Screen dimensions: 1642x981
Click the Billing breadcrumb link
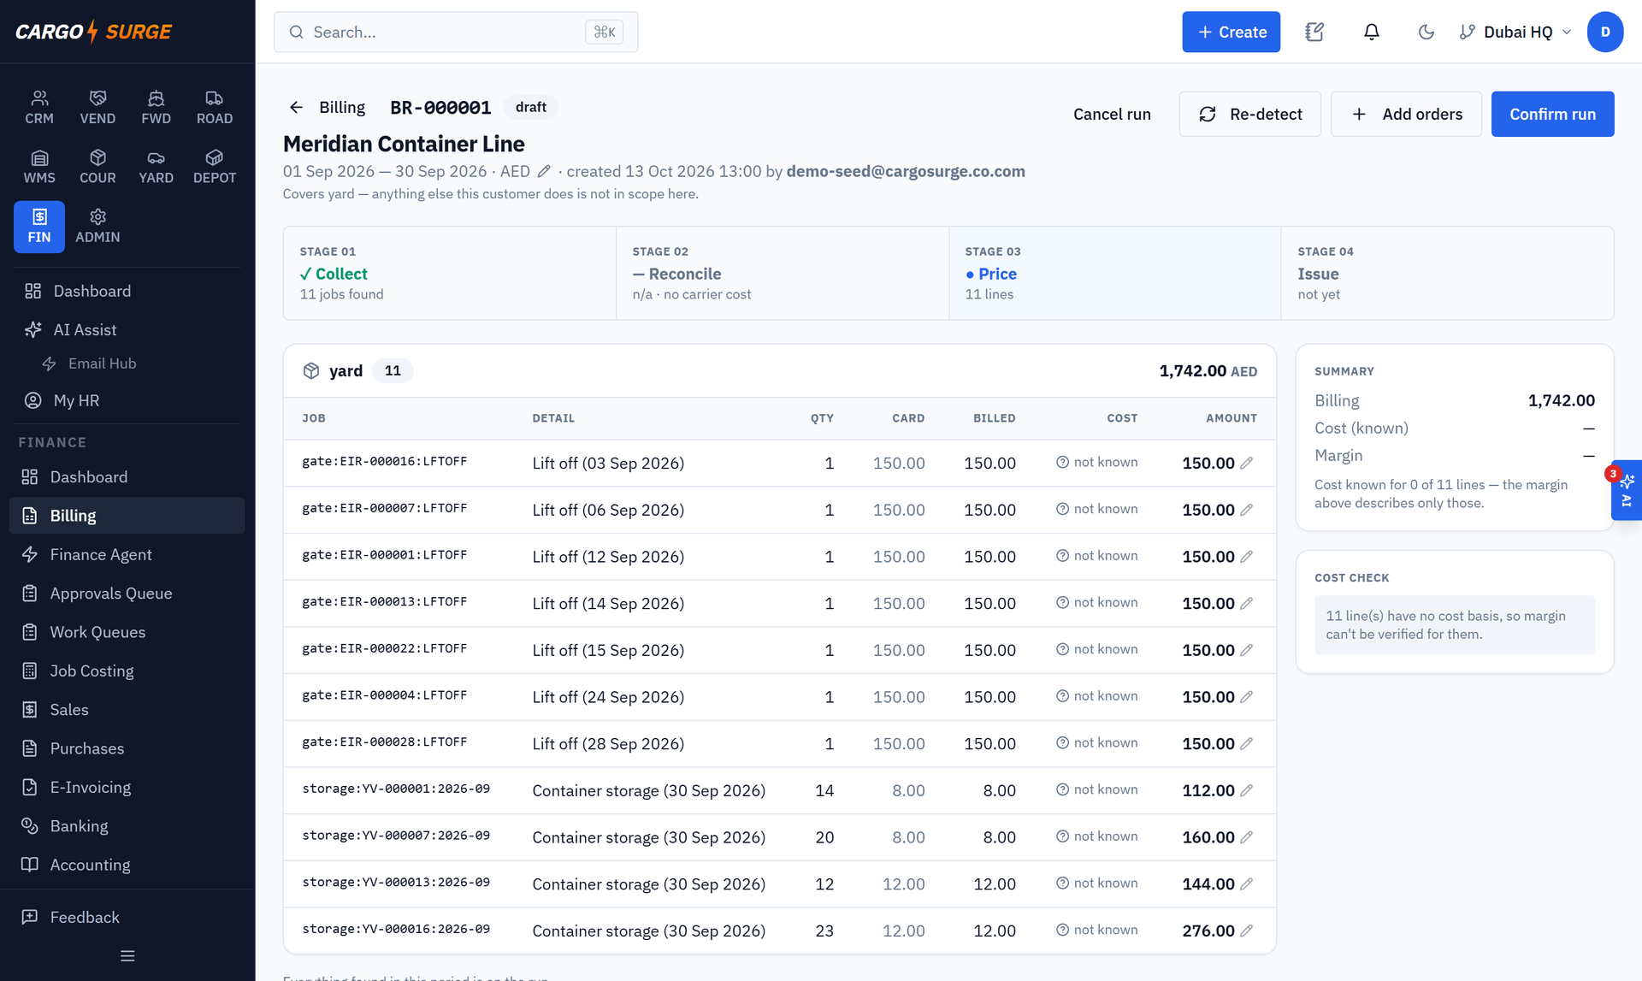pyautogui.click(x=342, y=107)
